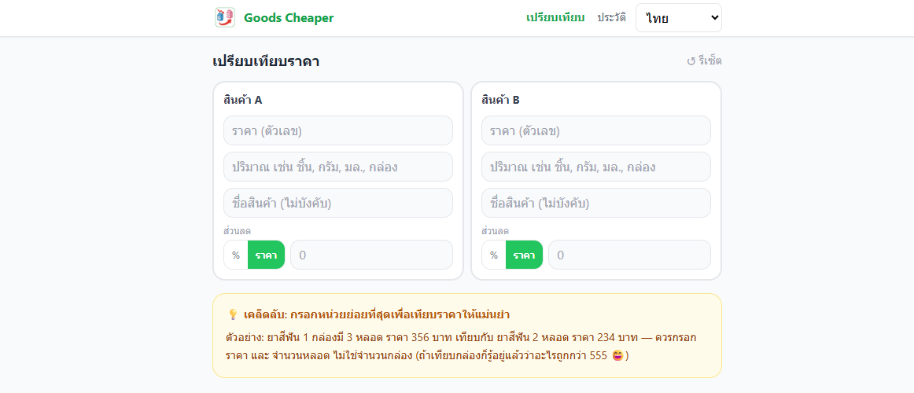Select ราคา discount type for product A

pyautogui.click(x=266, y=255)
